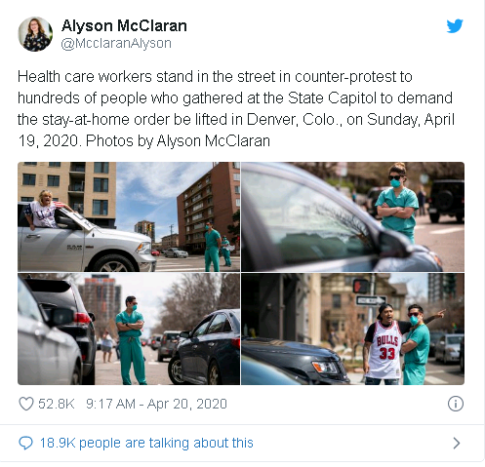This screenshot has width=485, height=467.
Task: Open photo of man in scrubs between cars
Action: tap(129, 330)
